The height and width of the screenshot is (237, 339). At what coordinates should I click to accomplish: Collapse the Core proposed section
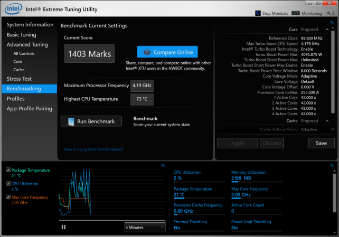pyautogui.click(x=327, y=30)
